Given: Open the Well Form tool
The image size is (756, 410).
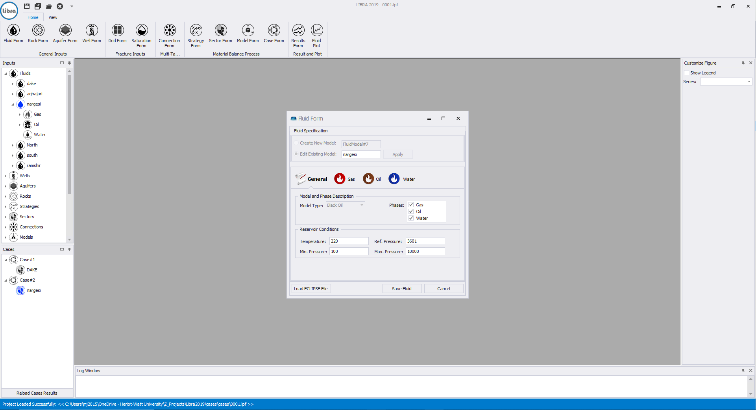Looking at the screenshot, I should pyautogui.click(x=91, y=33).
